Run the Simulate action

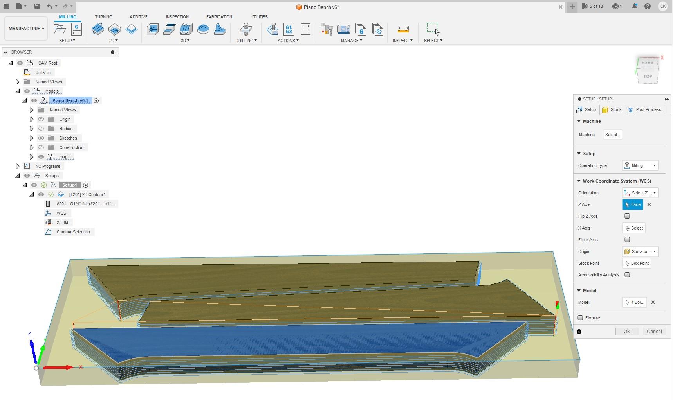pyautogui.click(x=272, y=29)
